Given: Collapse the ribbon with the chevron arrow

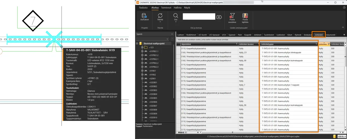Looking at the screenshot, I should pos(343,27).
